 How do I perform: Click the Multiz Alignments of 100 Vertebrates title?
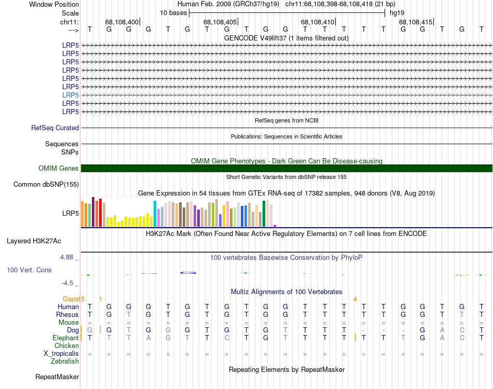[286, 291]
